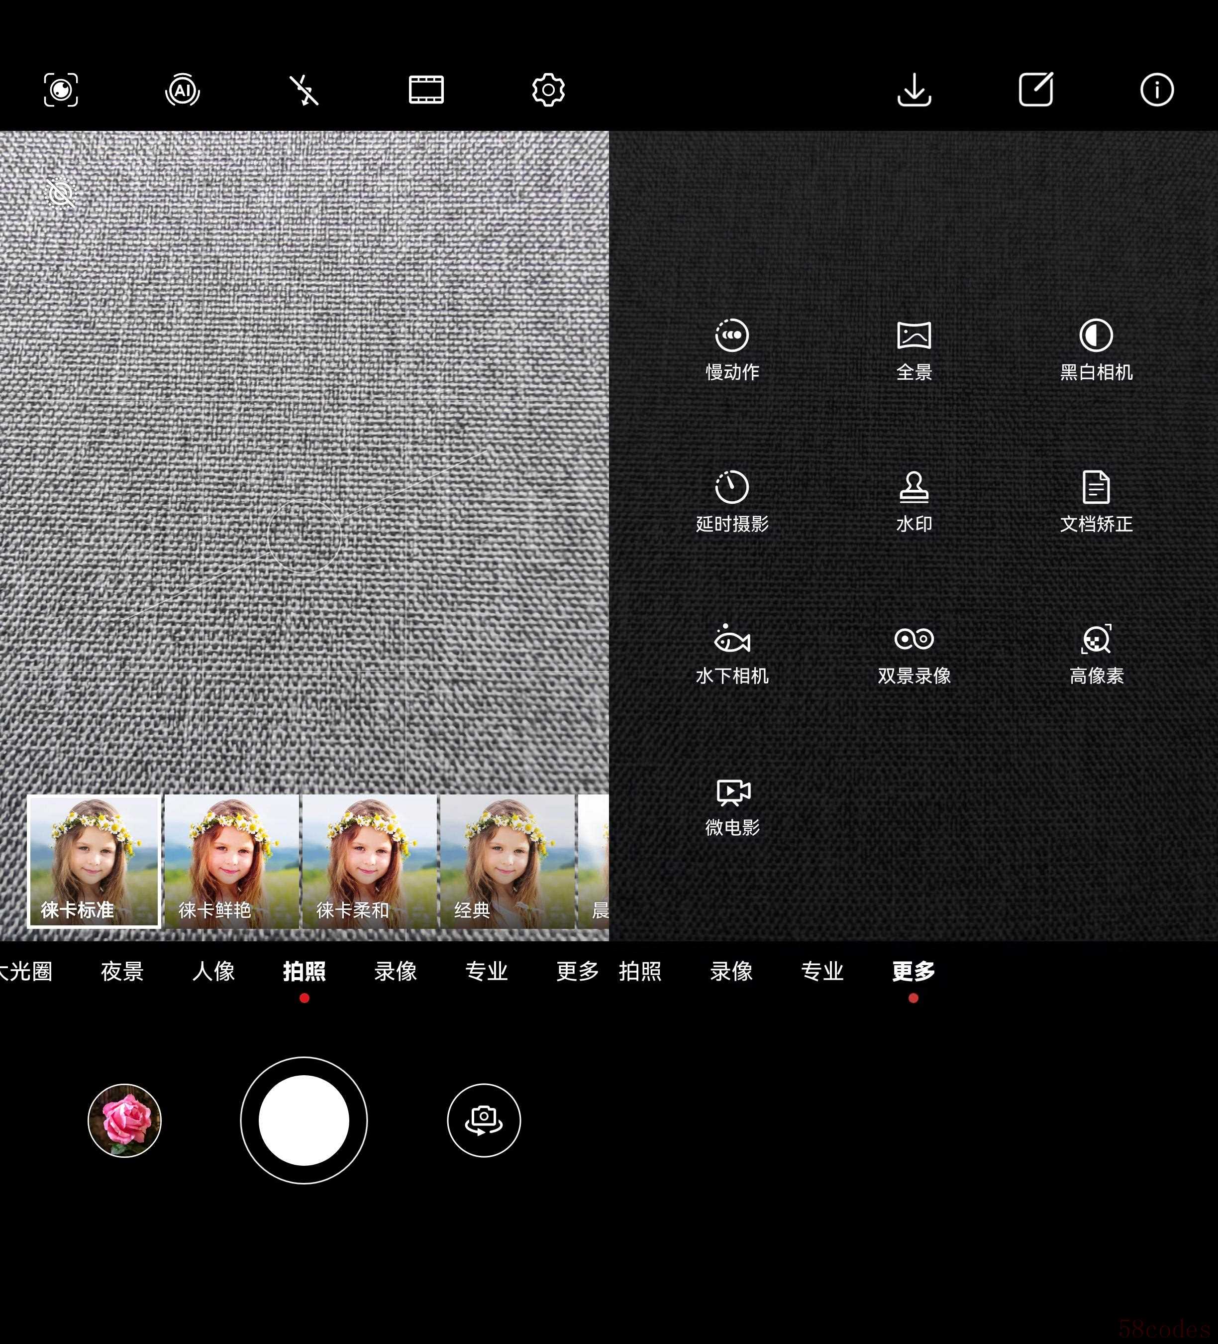The width and height of the screenshot is (1218, 1344).
Task: Tap the download modes icon
Action: [x=914, y=89]
